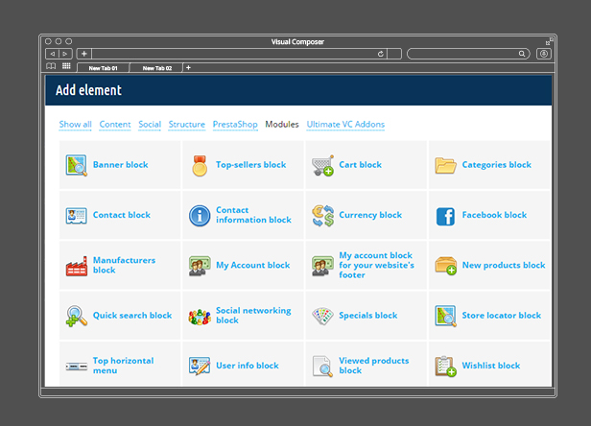
Task: Select the Wishlist block clipboard icon
Action: 445,367
